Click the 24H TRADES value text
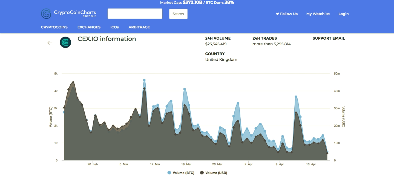This screenshot has height=180, width=394. pyautogui.click(x=272, y=44)
